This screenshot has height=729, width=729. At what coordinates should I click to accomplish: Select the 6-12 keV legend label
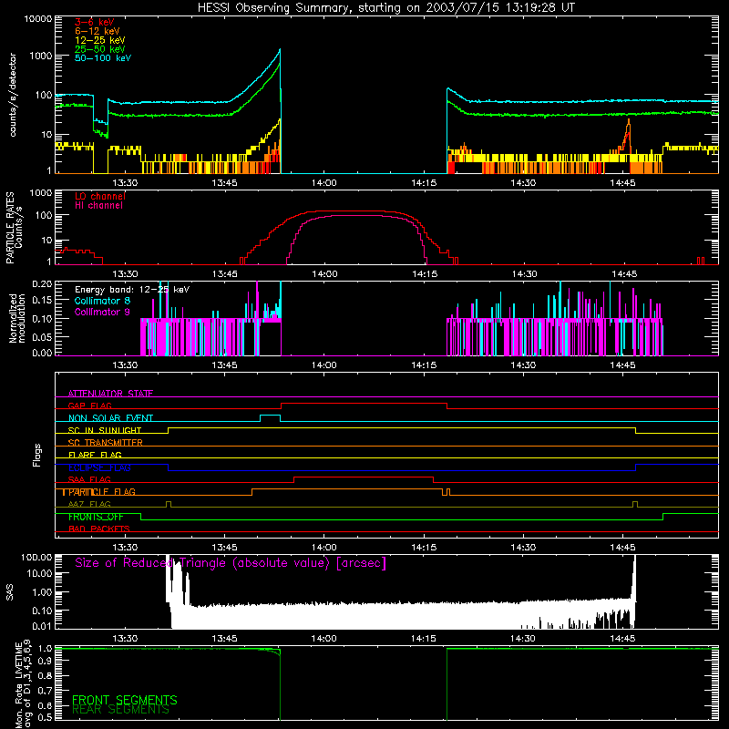pyautogui.click(x=98, y=31)
